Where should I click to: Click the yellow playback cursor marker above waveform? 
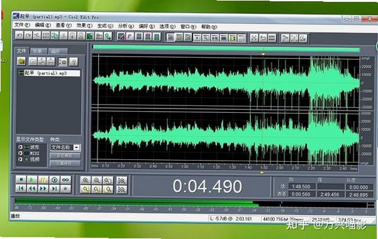pyautogui.click(x=264, y=54)
